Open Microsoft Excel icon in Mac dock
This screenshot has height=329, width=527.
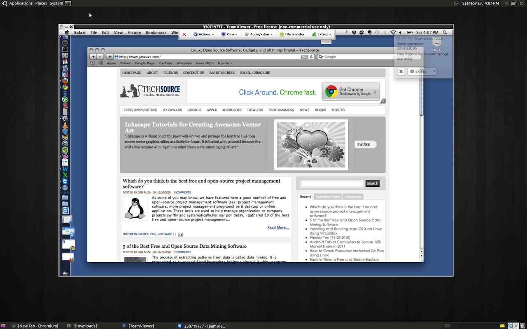click(x=65, y=175)
